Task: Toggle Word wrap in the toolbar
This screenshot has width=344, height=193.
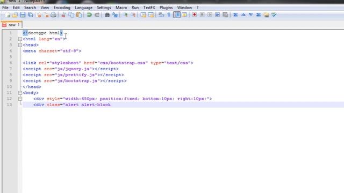Action: [x=161, y=15]
